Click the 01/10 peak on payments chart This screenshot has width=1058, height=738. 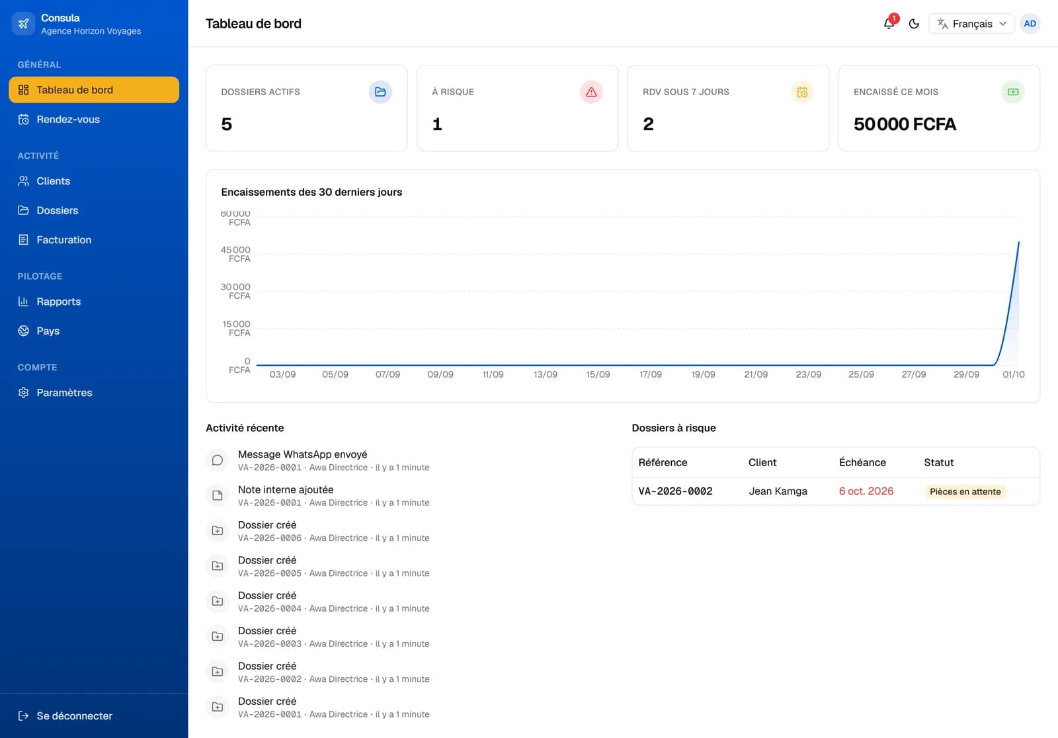(x=1018, y=243)
